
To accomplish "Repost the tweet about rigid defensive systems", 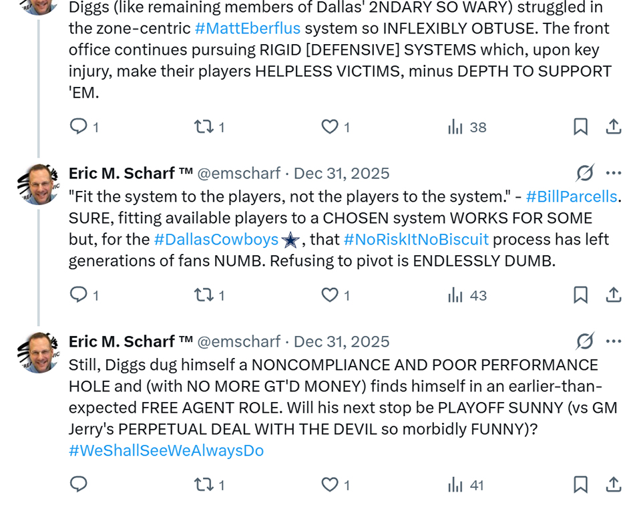I will pos(203,126).
